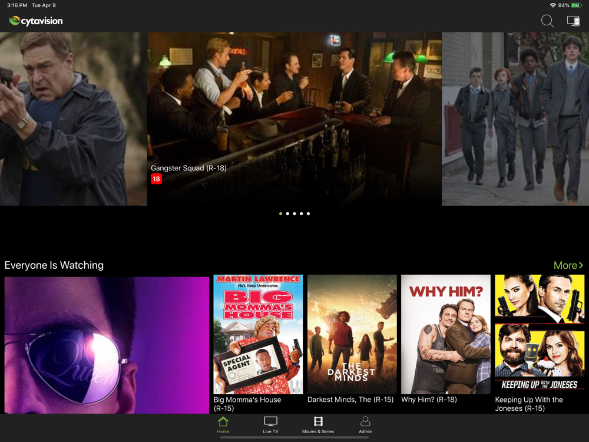
Task: Select the second carousel page dot
Action: tap(287, 213)
